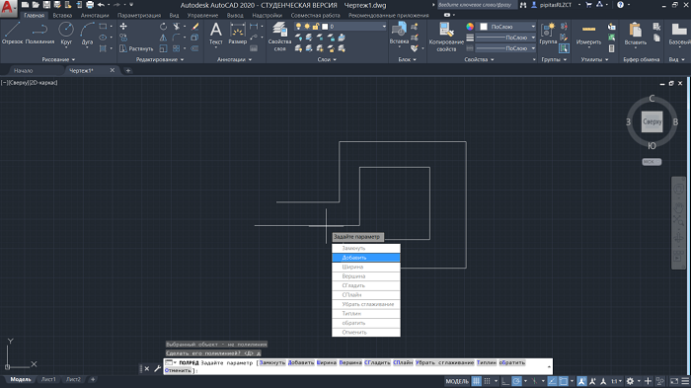
Task: Choose Ширина from the options menu
Action: click(x=366, y=267)
